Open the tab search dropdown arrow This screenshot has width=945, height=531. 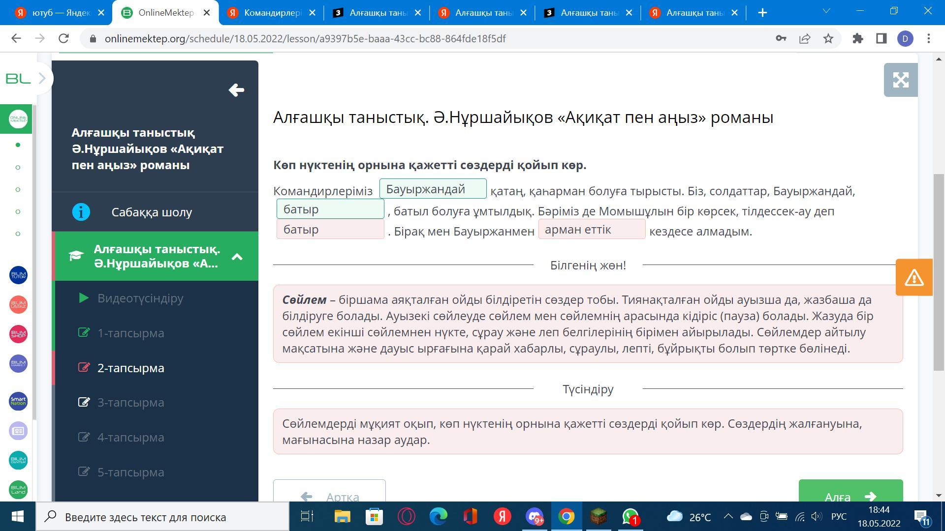pyautogui.click(x=826, y=11)
